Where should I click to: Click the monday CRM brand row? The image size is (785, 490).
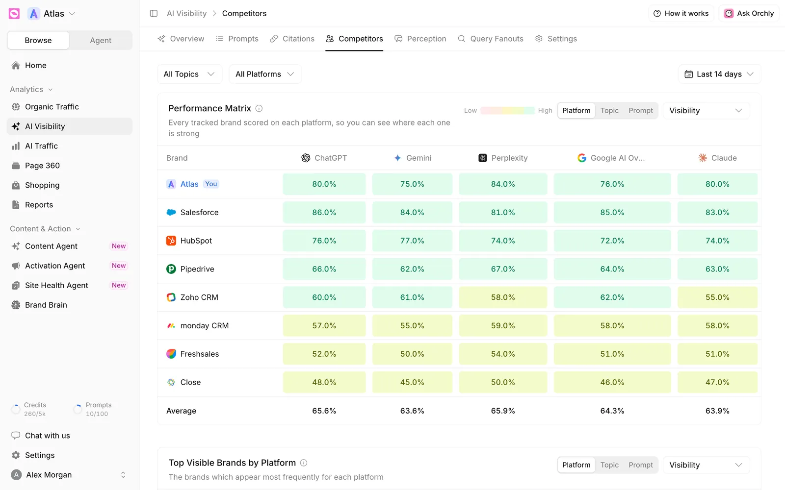pos(459,326)
